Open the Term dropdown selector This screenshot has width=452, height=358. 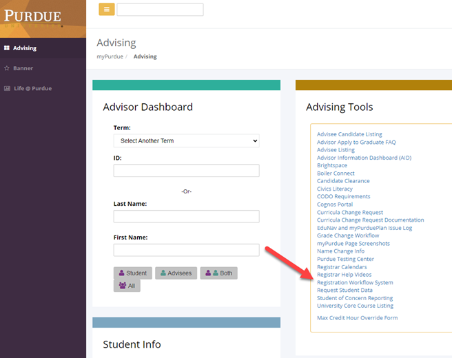(x=186, y=141)
